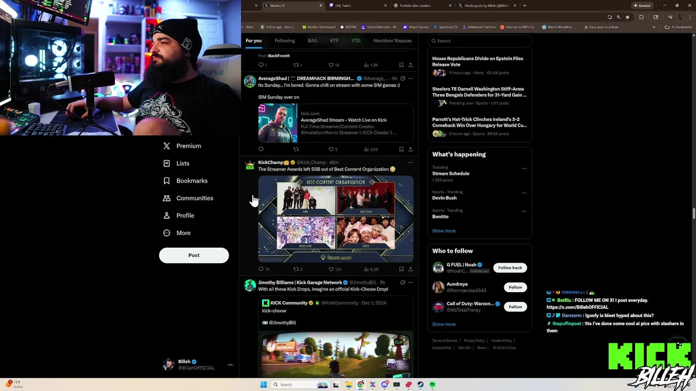Open Bookmarks in the X sidebar
This screenshot has width=696, height=391.
pos(185,180)
